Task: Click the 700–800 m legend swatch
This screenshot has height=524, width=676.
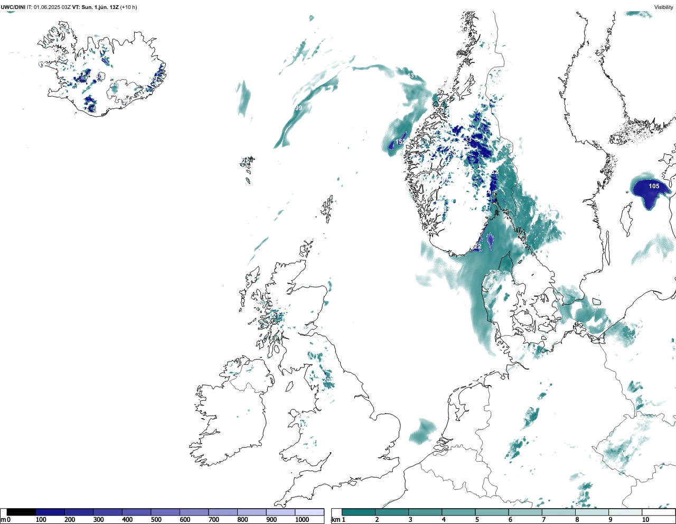Action: pos(223,512)
